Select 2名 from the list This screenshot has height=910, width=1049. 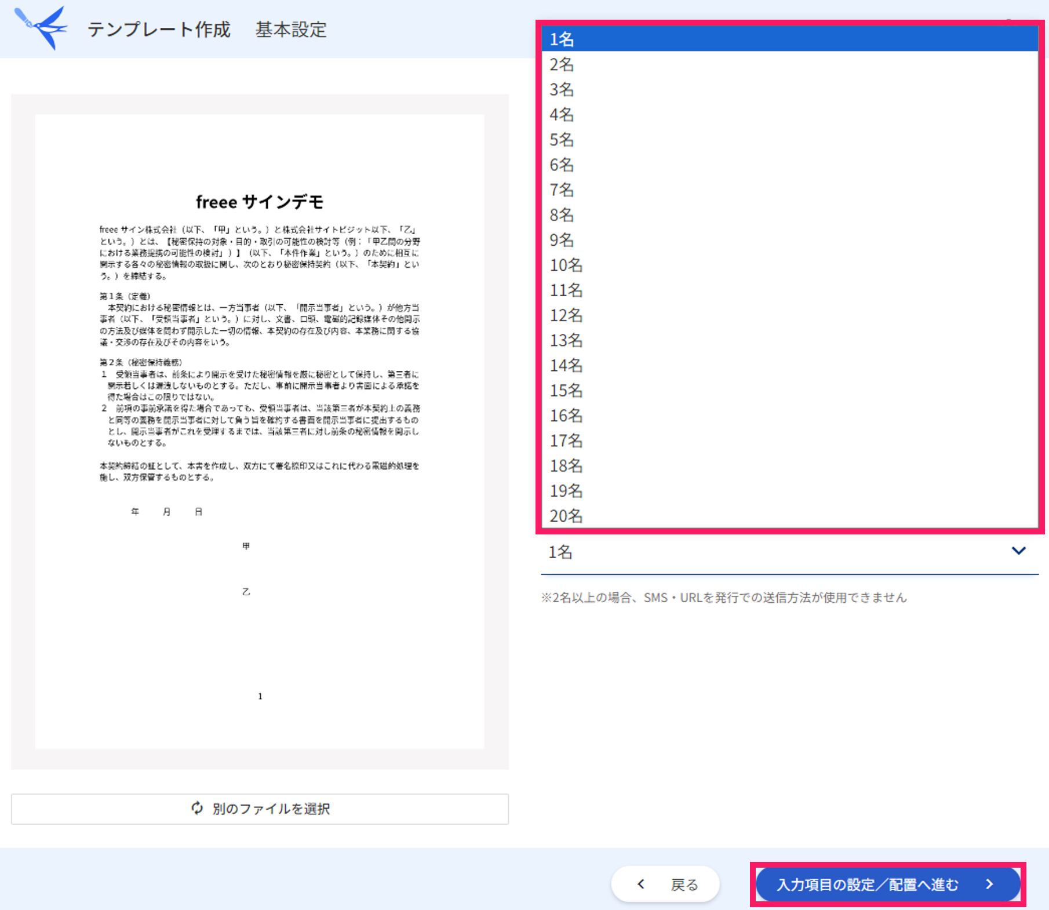789,64
